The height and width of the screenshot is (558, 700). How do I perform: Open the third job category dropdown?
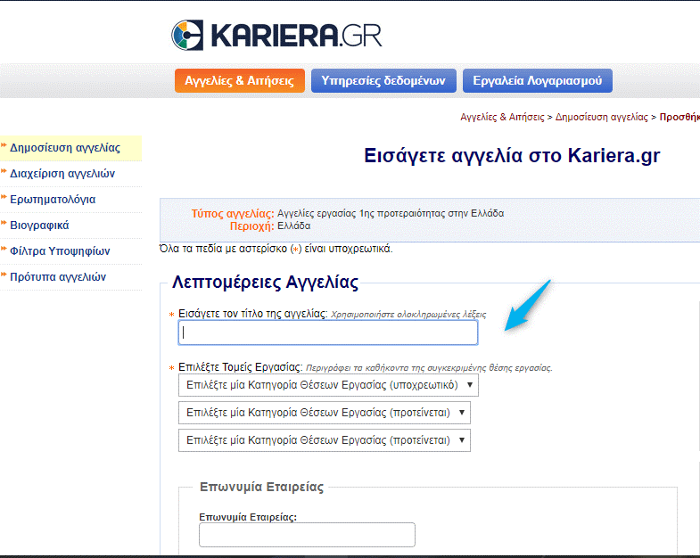coord(324,439)
